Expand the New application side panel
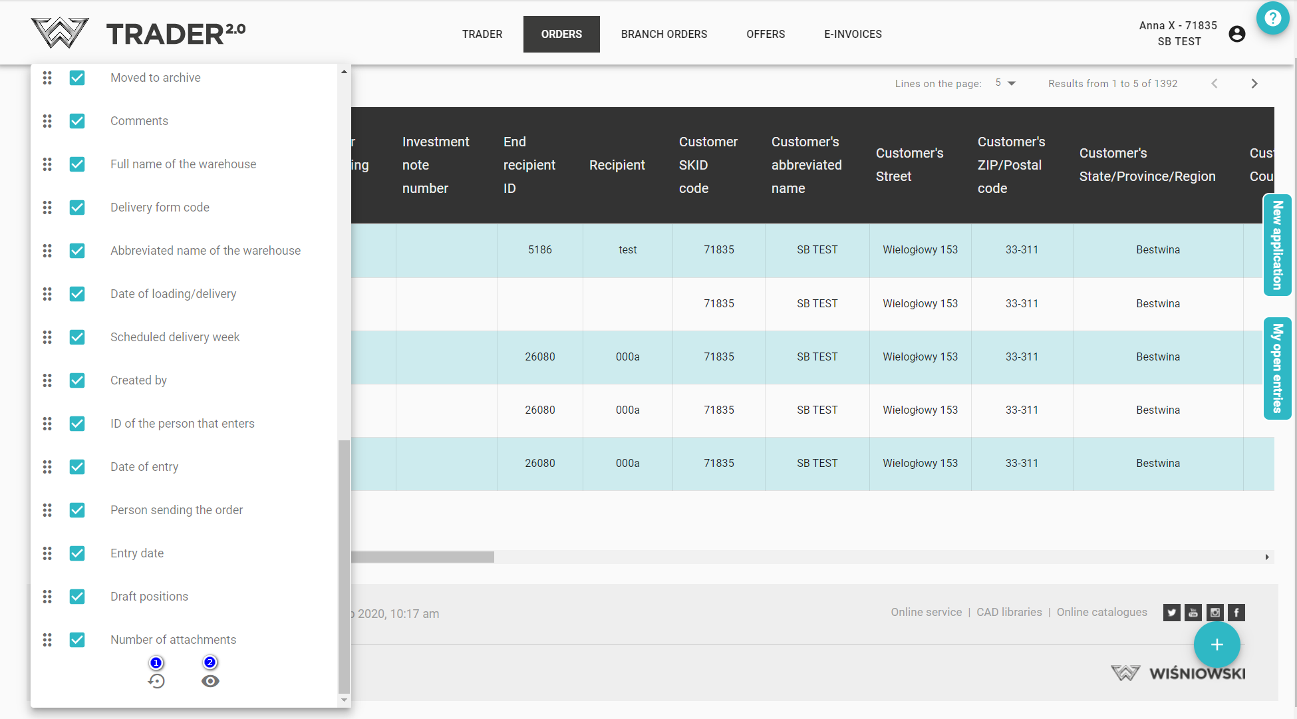 [1276, 245]
